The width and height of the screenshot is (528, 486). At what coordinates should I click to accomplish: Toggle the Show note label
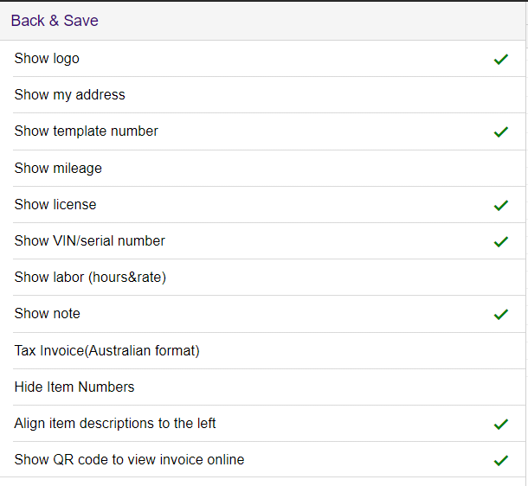click(47, 314)
